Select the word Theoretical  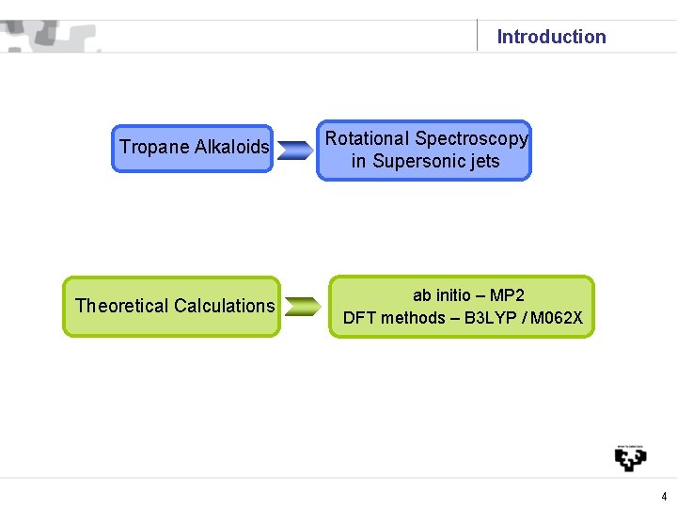[121, 306]
